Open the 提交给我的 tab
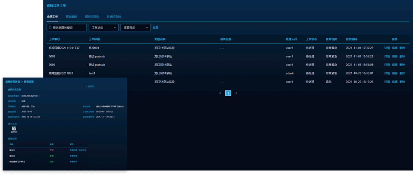The width and height of the screenshot is (413, 174). point(92,17)
